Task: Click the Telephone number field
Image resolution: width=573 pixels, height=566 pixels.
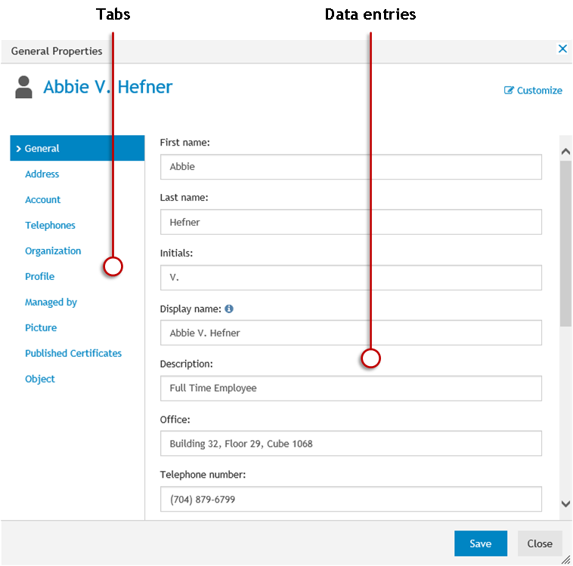Action: point(351,500)
